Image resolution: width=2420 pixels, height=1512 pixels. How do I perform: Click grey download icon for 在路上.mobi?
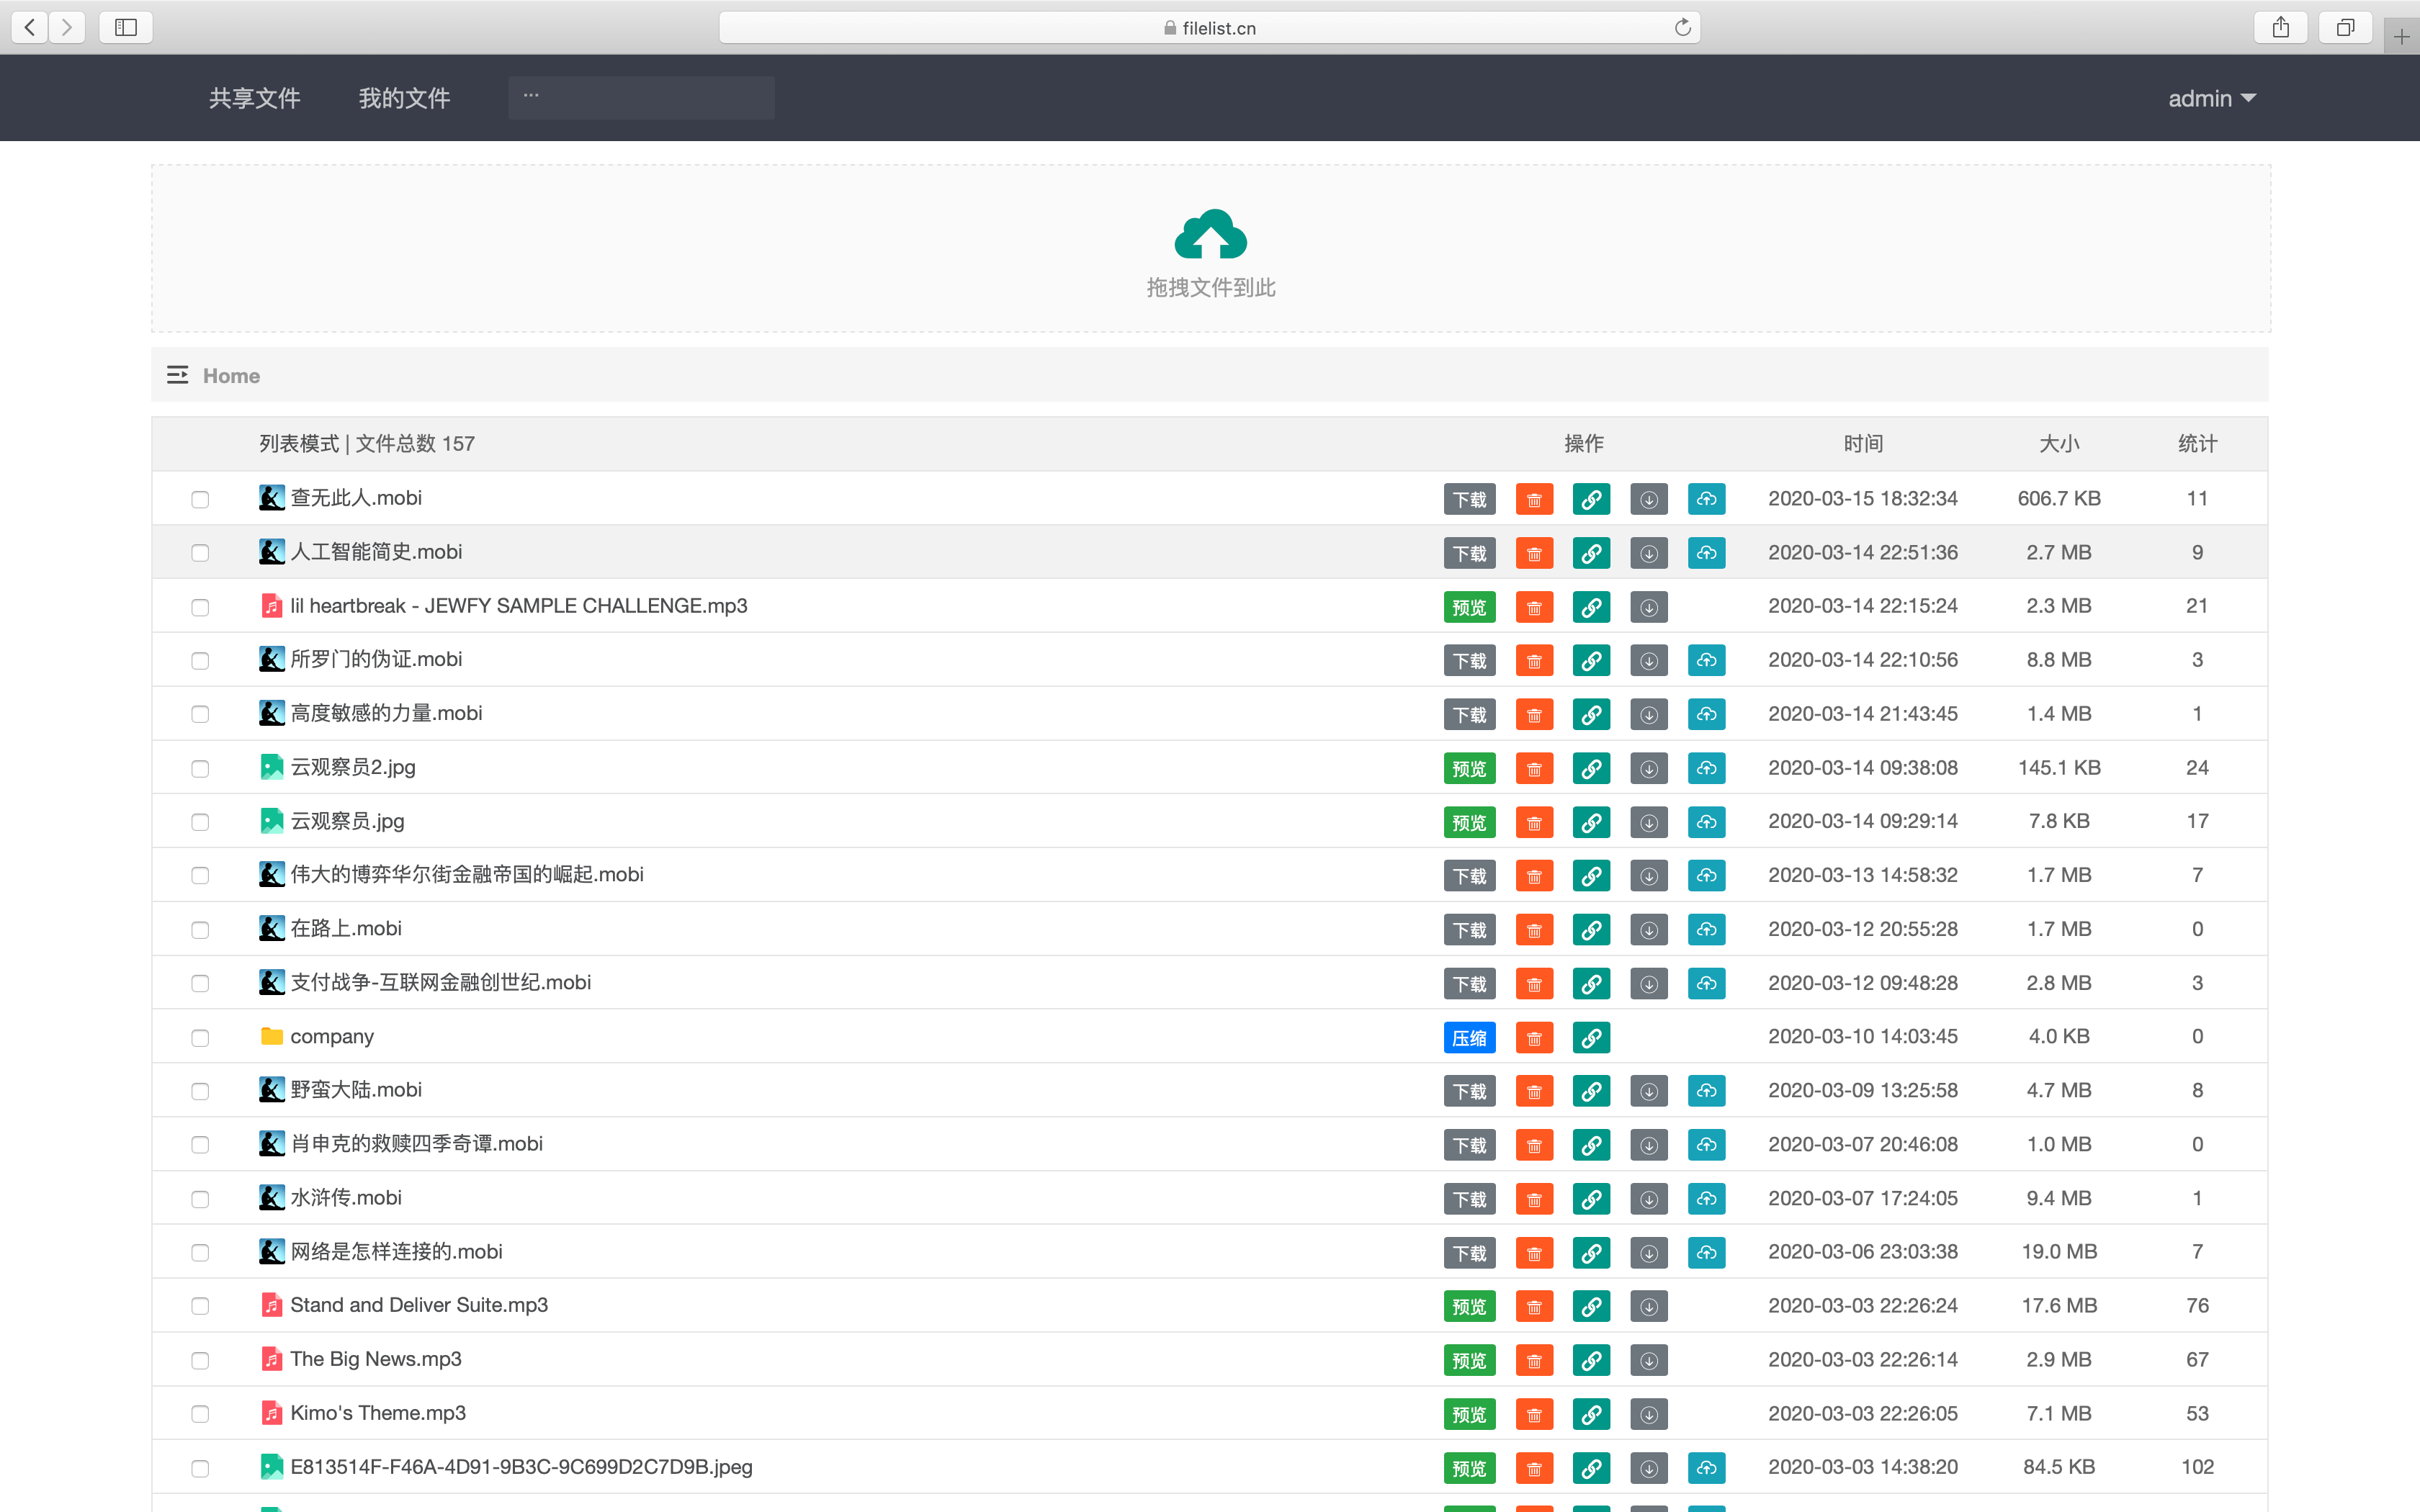pos(1648,930)
